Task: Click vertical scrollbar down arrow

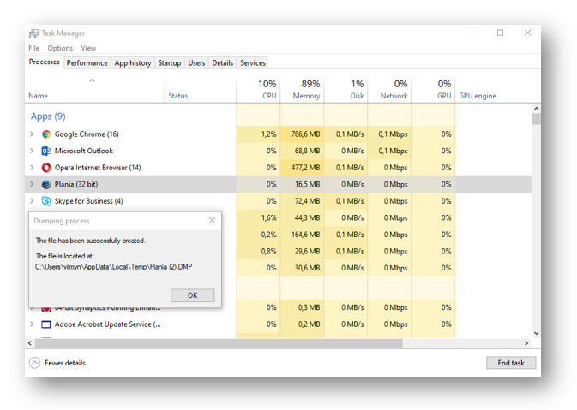Action: click(x=536, y=333)
